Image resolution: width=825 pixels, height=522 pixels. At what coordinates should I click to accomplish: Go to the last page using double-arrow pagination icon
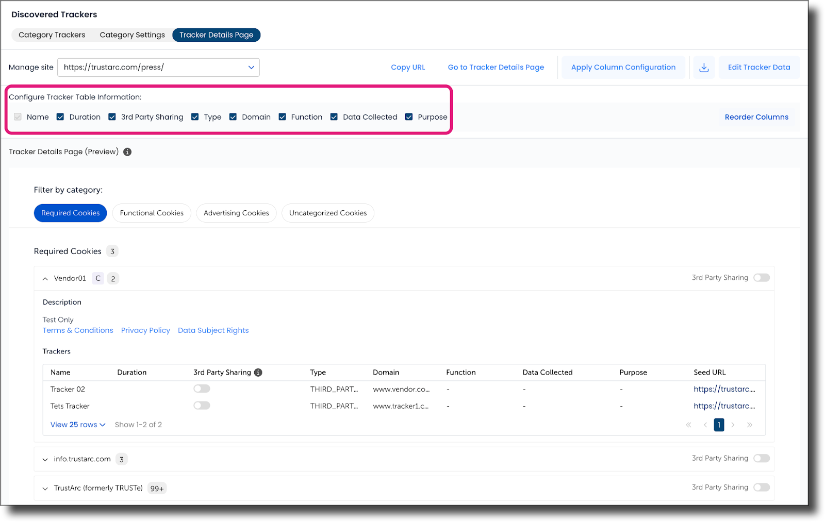click(x=750, y=425)
